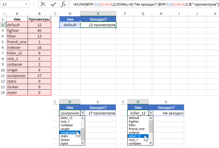
Task: Choose "striker" in the soulpower dropdown list
Action: pyautogui.click(x=66, y=140)
